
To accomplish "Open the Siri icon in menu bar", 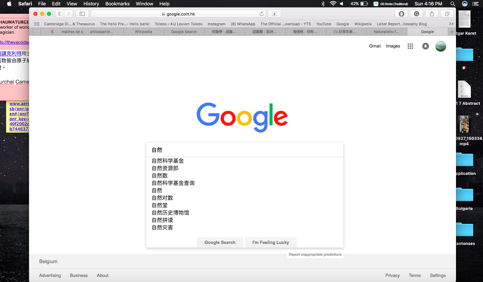I will point(465,4).
